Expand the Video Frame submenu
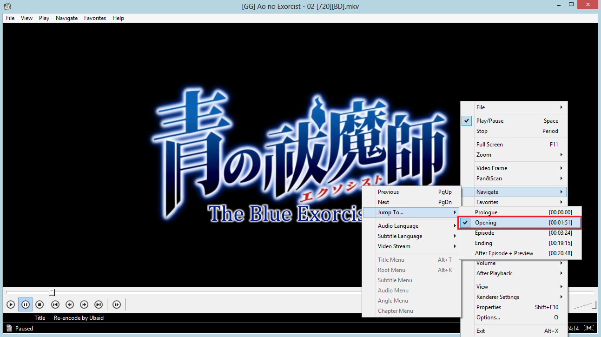 click(514, 168)
